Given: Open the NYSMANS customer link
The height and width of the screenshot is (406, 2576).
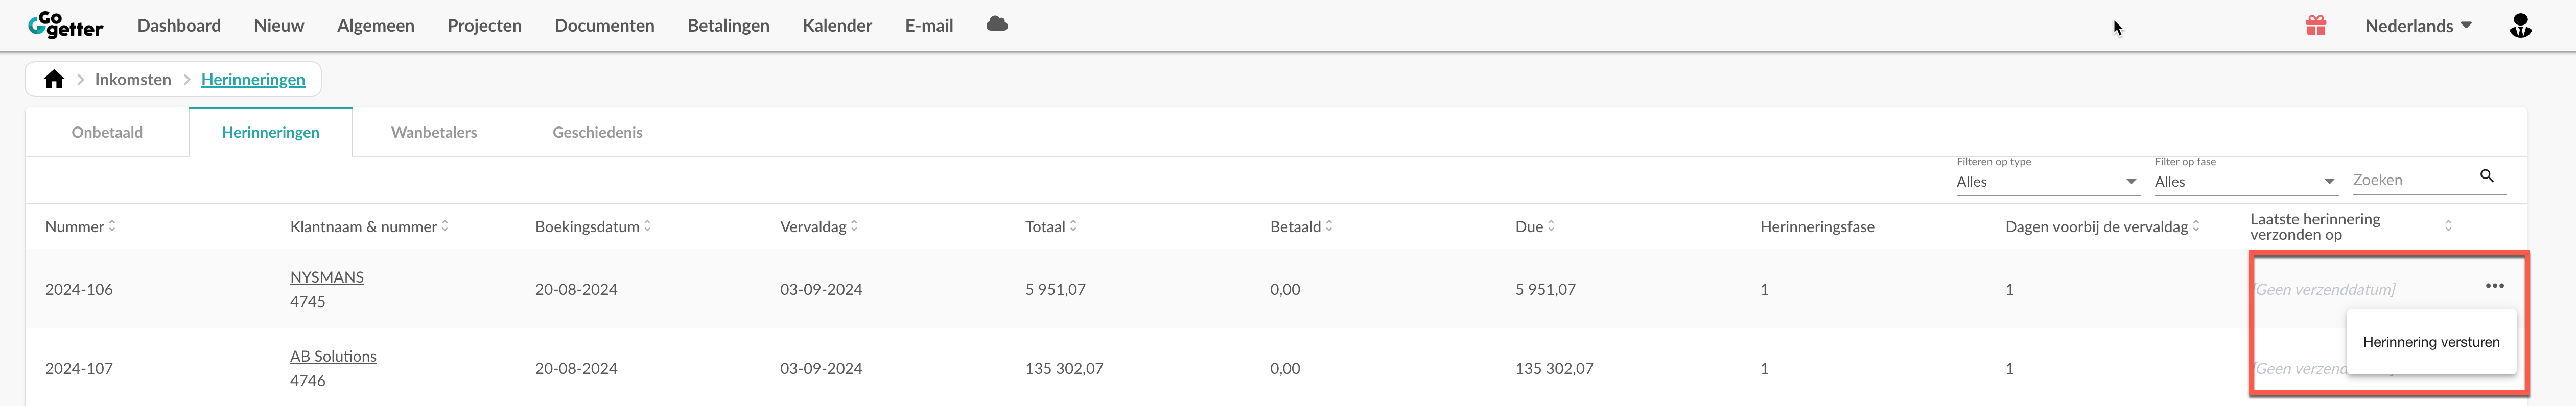Looking at the screenshot, I should pyautogui.click(x=327, y=277).
